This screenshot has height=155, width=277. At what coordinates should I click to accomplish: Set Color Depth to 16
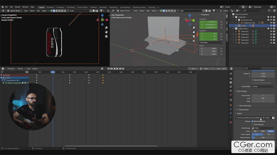pos(269,134)
